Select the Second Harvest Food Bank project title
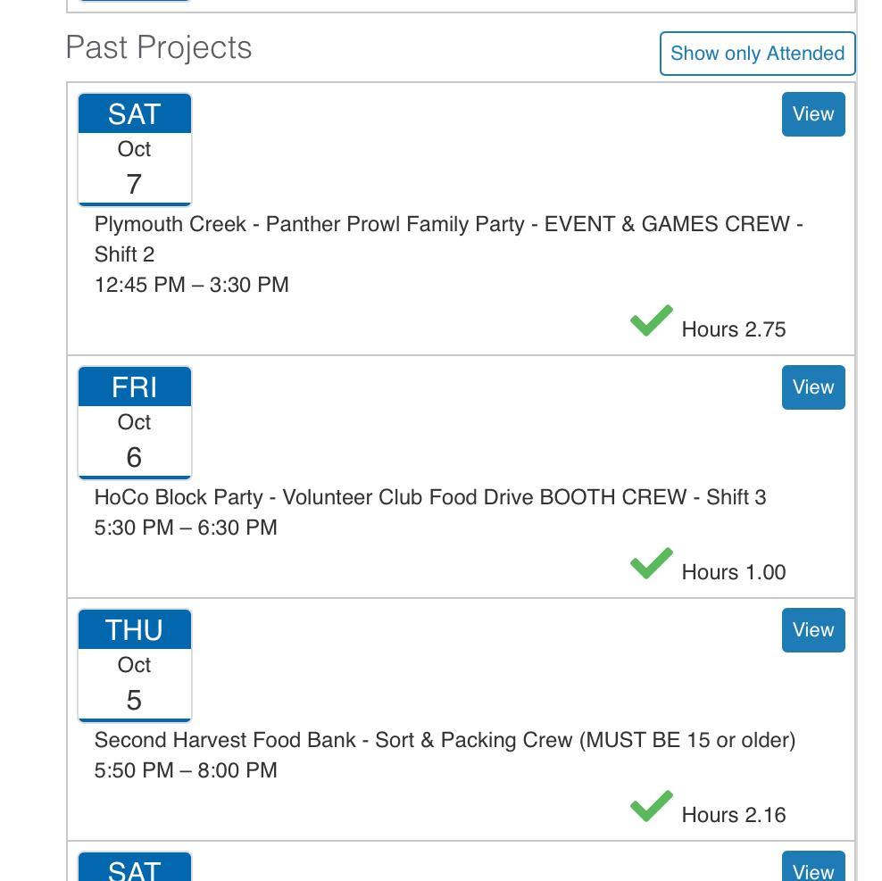 [445, 740]
